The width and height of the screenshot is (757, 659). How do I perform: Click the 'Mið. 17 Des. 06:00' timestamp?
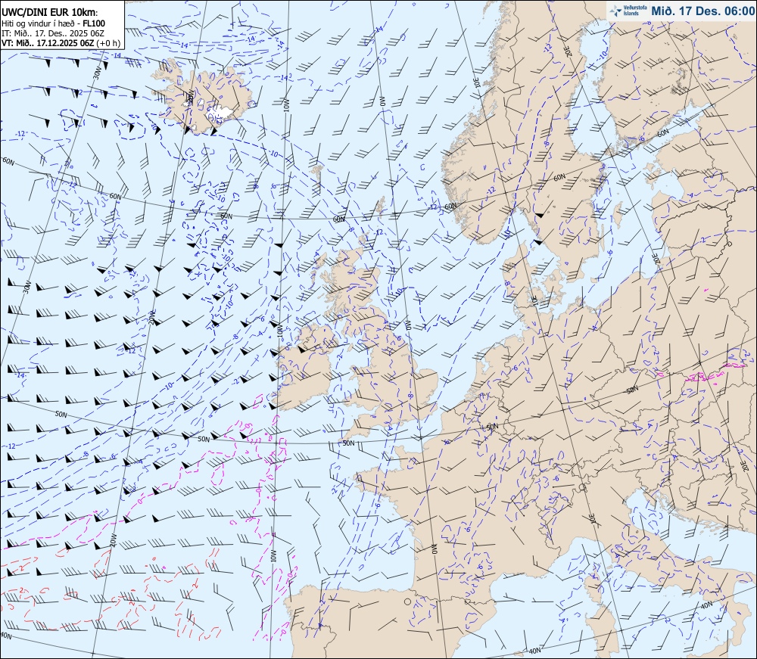coord(702,11)
